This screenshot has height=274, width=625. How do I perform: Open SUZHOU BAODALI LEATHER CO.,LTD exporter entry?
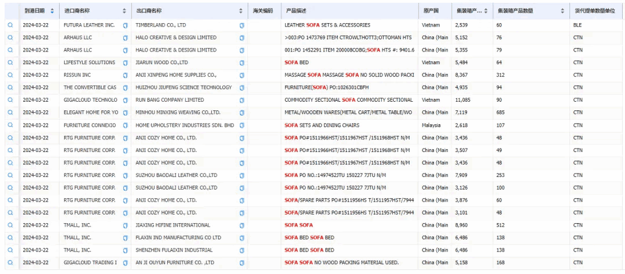coord(176,175)
